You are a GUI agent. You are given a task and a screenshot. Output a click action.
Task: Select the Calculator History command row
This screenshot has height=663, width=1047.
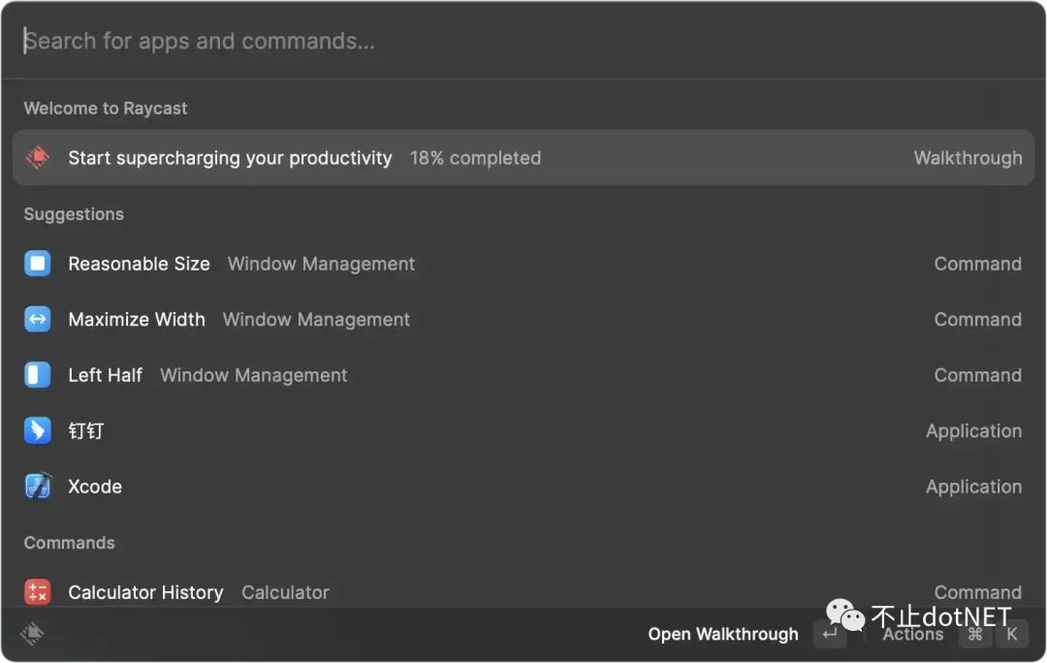coord(523,592)
